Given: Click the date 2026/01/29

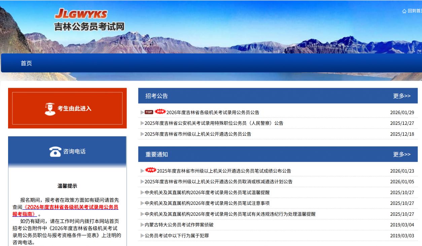Looking at the screenshot, I should (402, 112).
